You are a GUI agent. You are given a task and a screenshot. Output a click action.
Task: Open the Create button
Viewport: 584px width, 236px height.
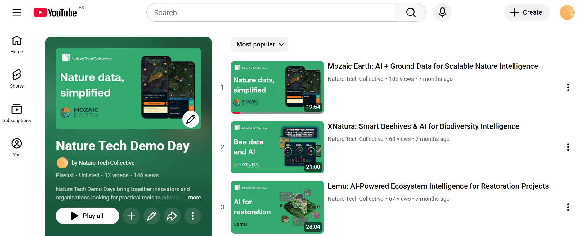click(527, 12)
